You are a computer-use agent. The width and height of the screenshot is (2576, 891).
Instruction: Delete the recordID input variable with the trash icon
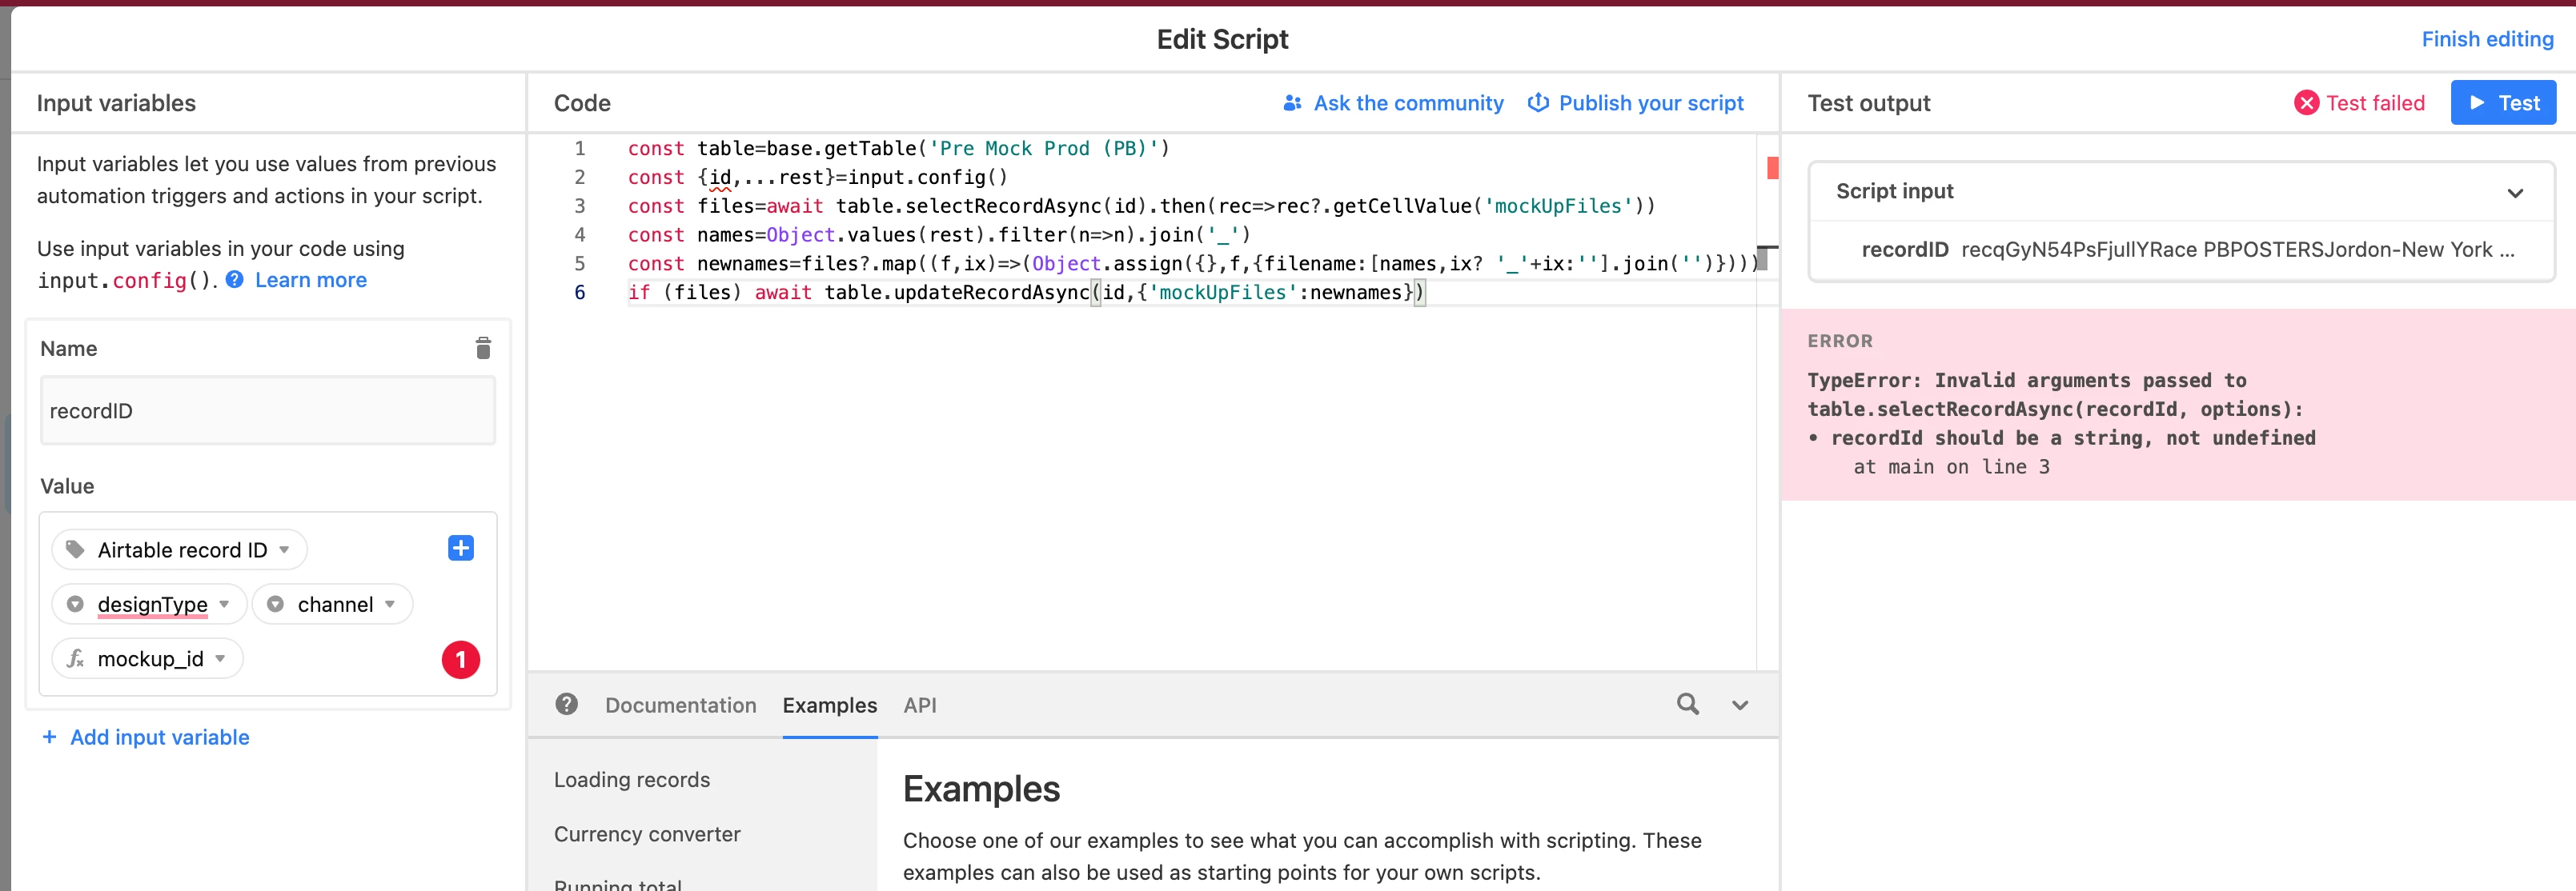click(483, 348)
